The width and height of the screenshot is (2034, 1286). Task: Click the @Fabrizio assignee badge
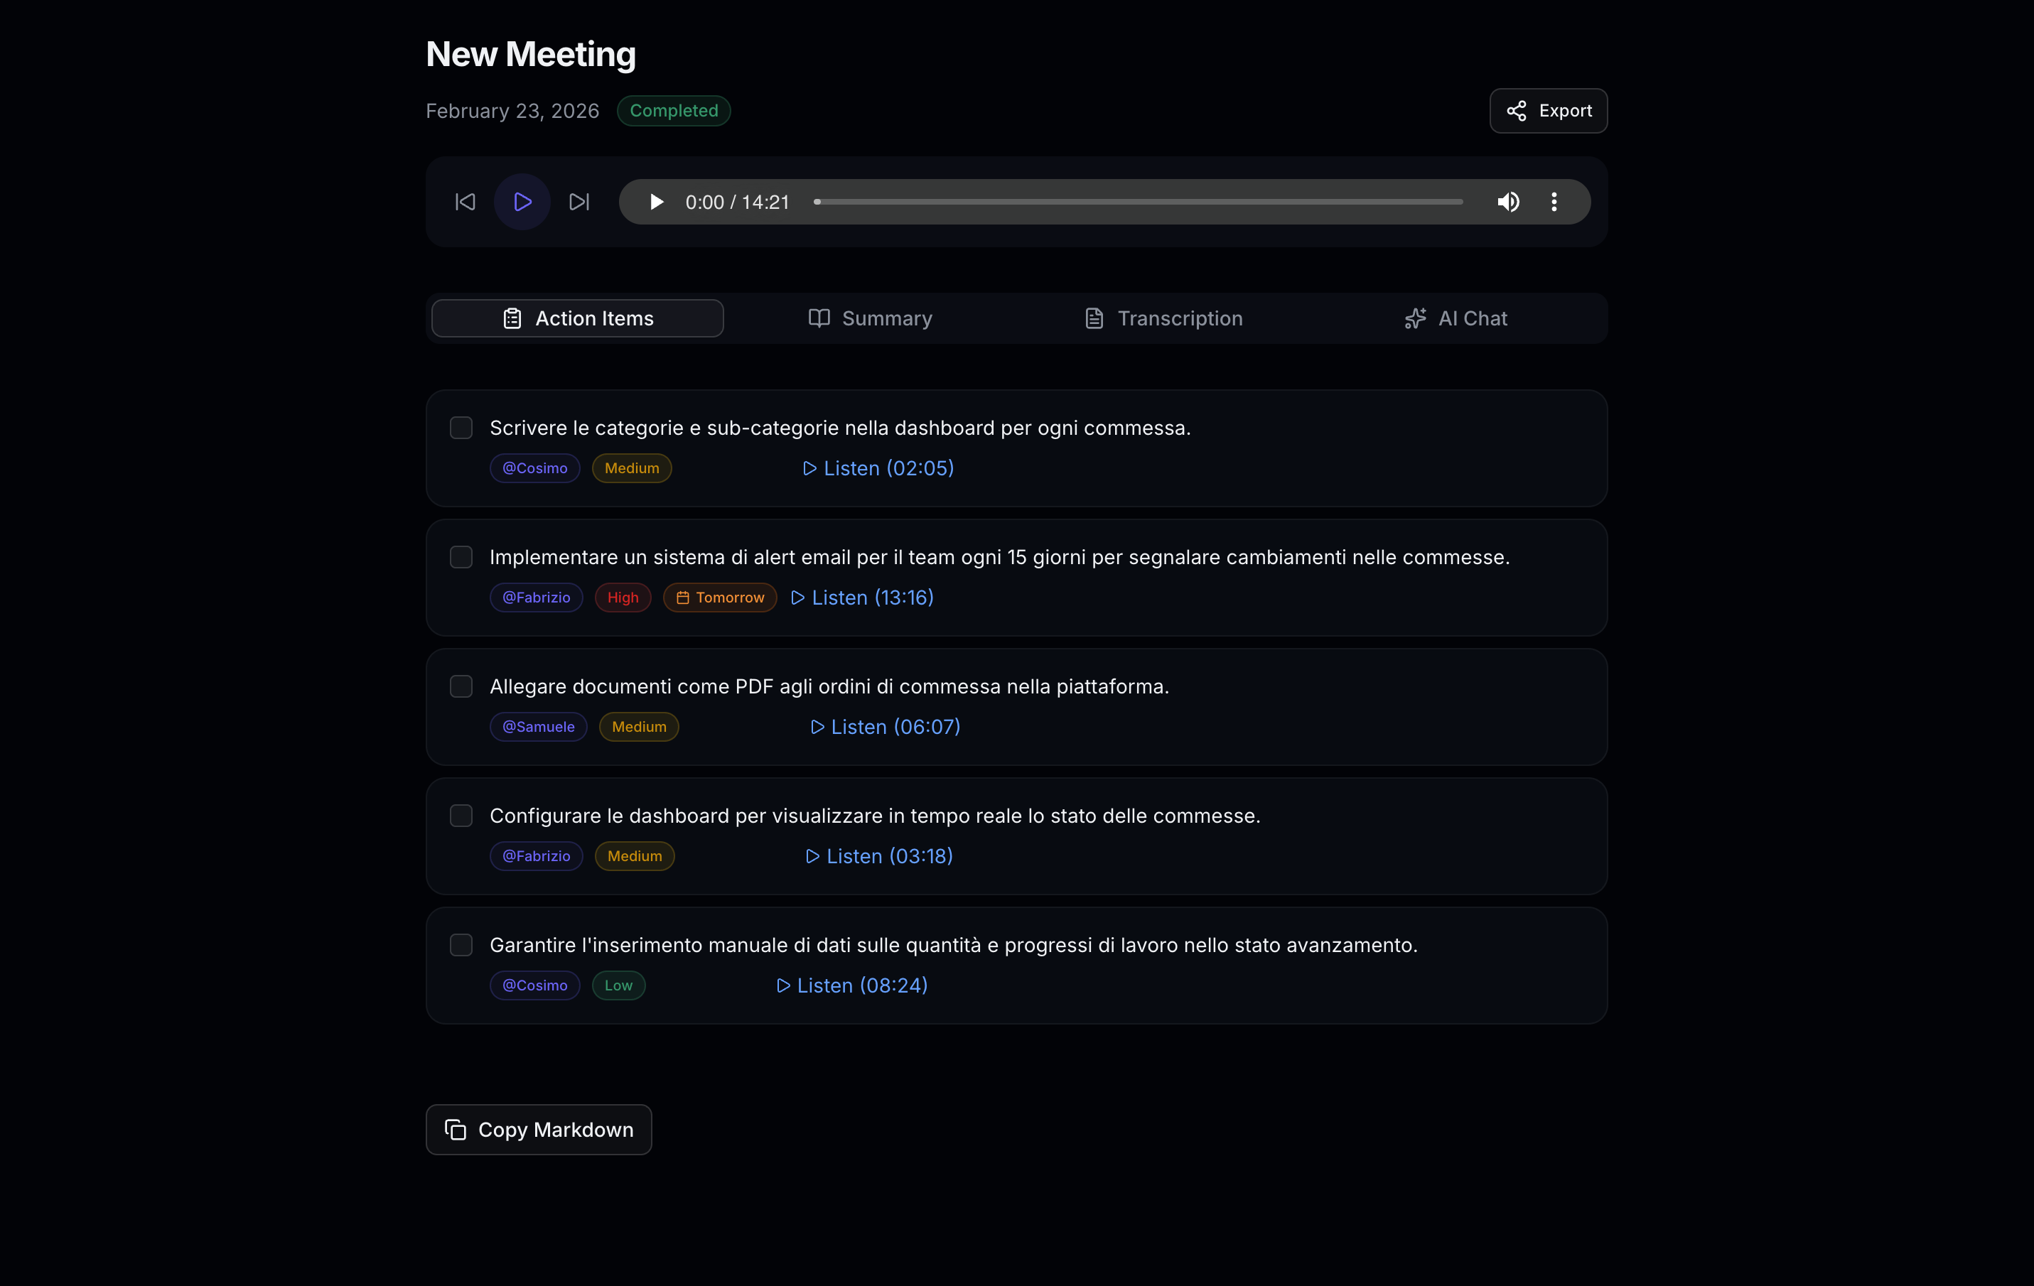(x=536, y=597)
